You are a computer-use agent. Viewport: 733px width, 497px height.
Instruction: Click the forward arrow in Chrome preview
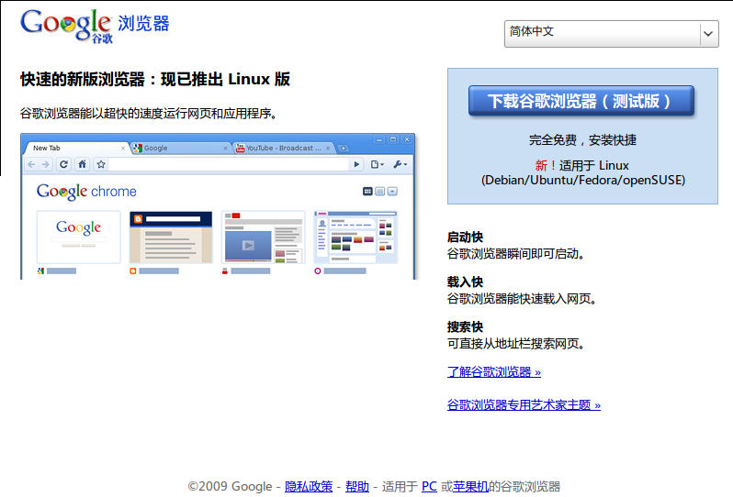pos(45,164)
